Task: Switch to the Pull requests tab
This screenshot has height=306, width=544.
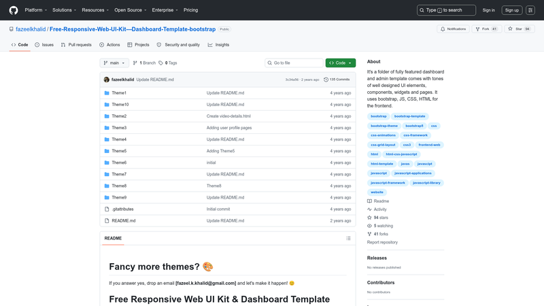Action: click(76, 45)
